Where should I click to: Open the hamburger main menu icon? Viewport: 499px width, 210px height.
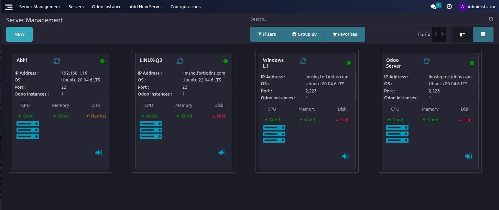(x=9, y=7)
